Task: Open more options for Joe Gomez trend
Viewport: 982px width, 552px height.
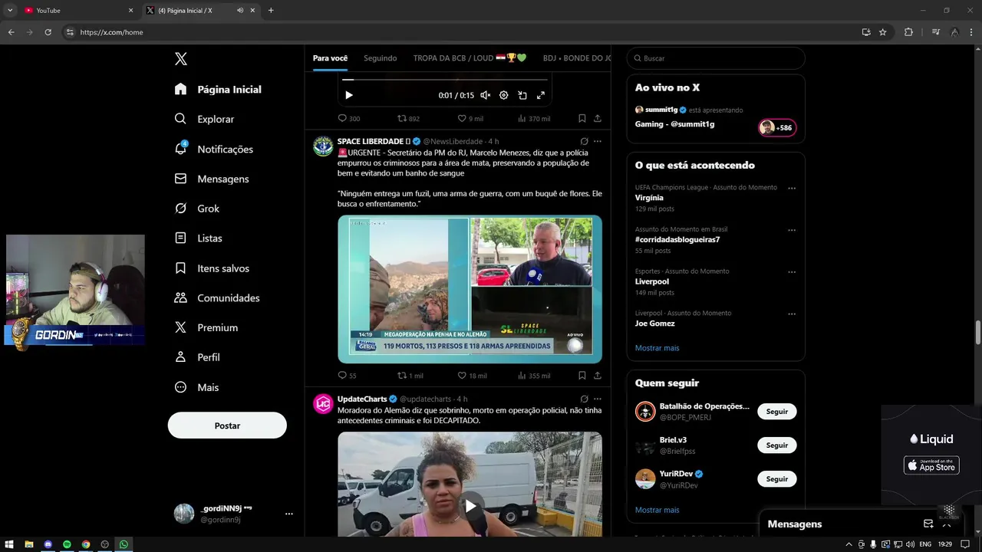Action: coord(792,314)
